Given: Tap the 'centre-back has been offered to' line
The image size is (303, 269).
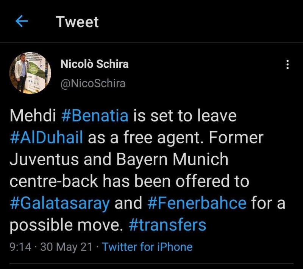Looking at the screenshot, I should (x=129, y=182).
